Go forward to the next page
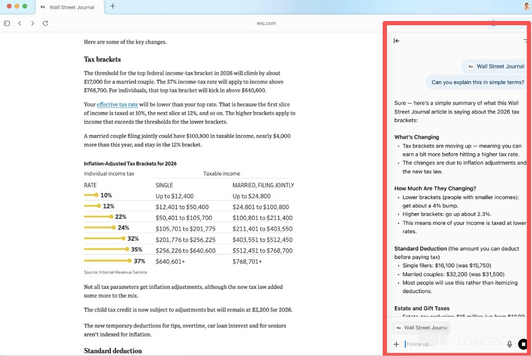This screenshot has width=532, height=356. 33,23
